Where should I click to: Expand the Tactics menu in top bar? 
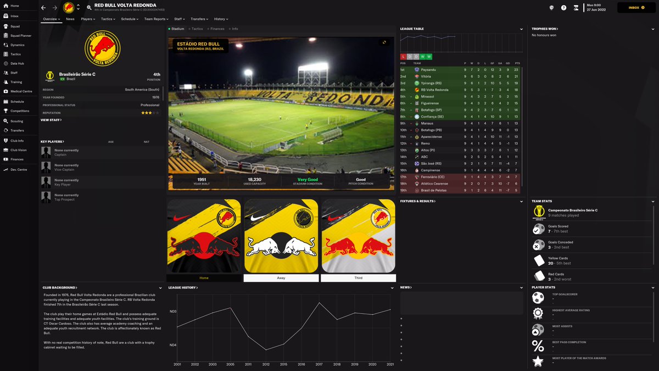click(108, 19)
